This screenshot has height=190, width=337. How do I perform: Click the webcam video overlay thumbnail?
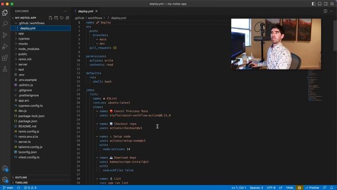276,44
